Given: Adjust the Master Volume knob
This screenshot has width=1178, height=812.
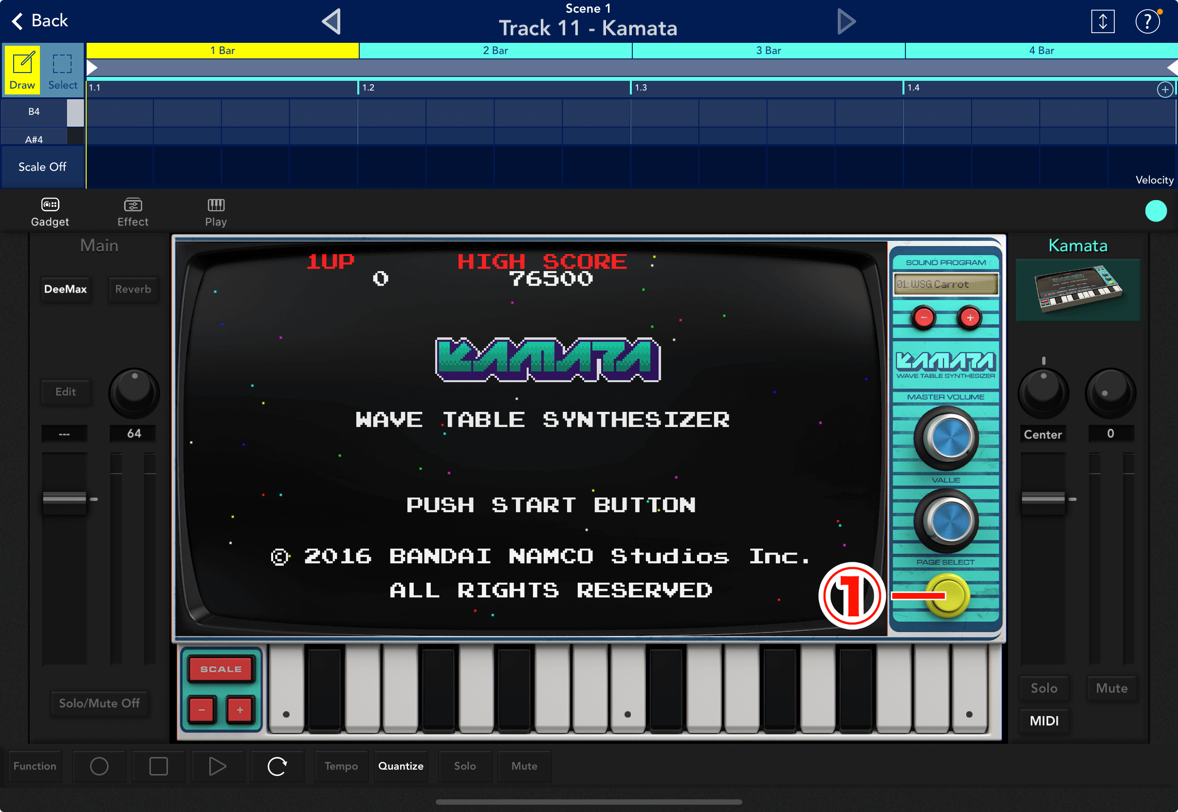Looking at the screenshot, I should (x=946, y=438).
